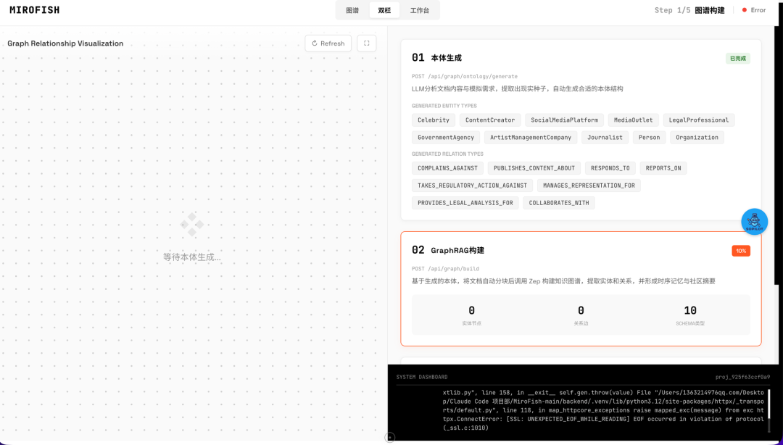Switch to the 图谱 view tab
The height and width of the screenshot is (445, 783).
click(352, 10)
